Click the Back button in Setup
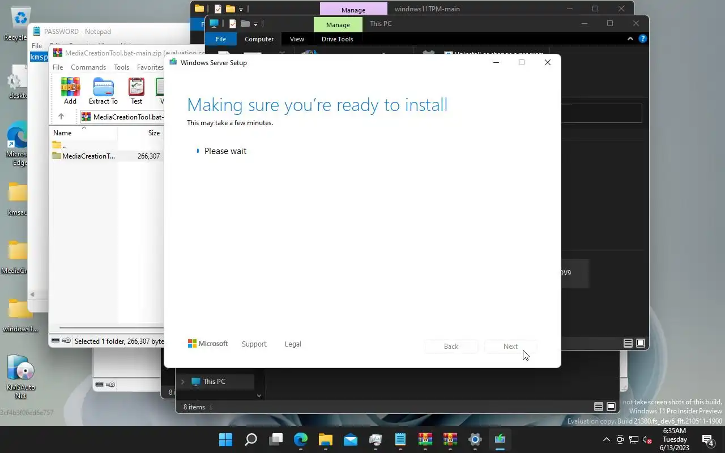 [x=451, y=346]
